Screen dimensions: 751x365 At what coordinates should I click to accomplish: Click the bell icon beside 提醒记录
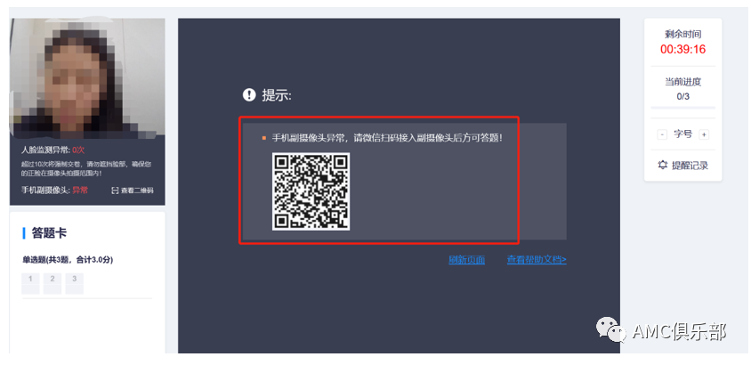tap(663, 166)
